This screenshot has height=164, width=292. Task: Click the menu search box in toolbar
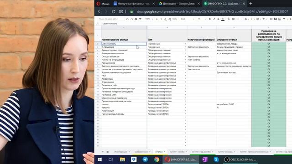(x=111, y=19)
